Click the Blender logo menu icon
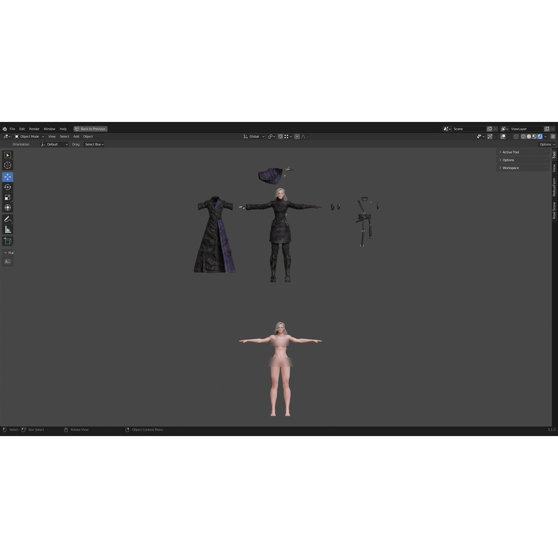The image size is (558, 558). [5, 129]
